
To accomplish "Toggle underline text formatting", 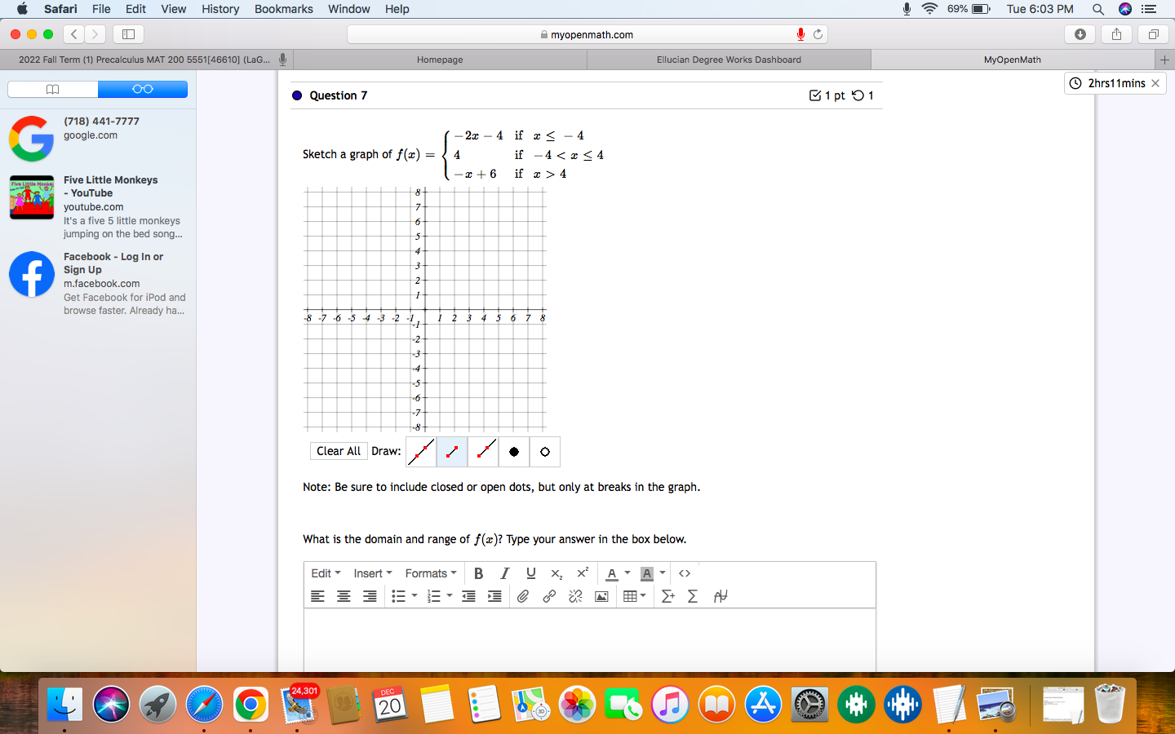I will [530, 573].
